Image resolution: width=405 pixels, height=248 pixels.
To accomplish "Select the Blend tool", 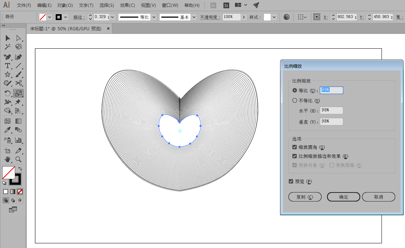I will click(18, 130).
